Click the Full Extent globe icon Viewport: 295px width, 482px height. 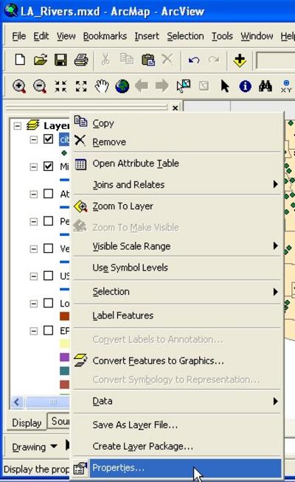coord(122,86)
